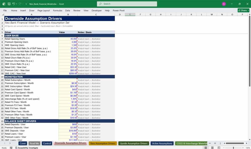Open the user account avatar
The height and width of the screenshot is (149, 251).
click(x=224, y=4)
